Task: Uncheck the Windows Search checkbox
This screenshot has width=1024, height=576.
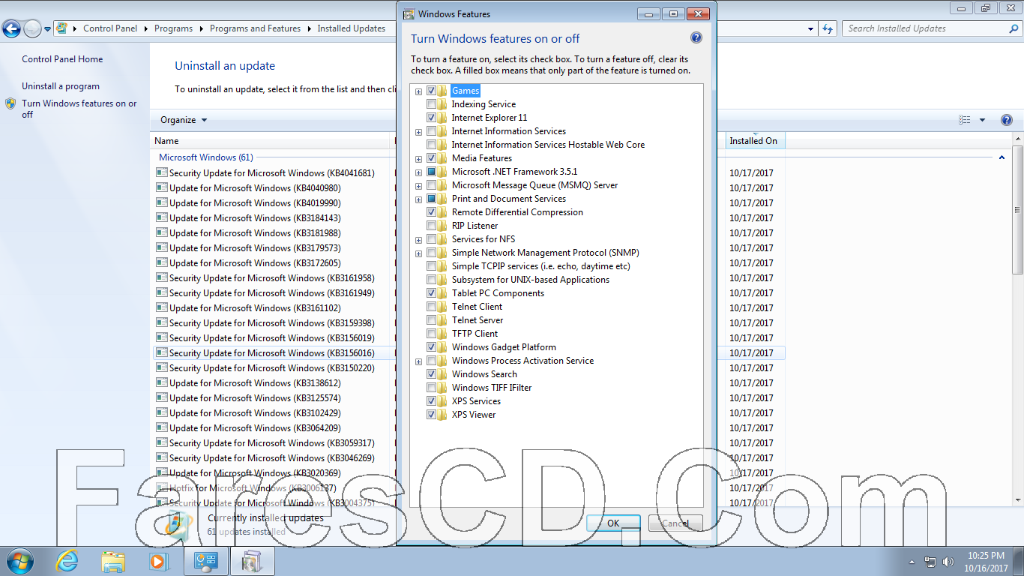Action: pos(431,374)
